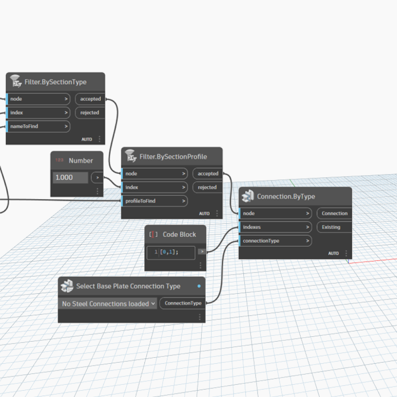Select the Connection.ByType node title
The image size is (397, 397).
pos(286,196)
